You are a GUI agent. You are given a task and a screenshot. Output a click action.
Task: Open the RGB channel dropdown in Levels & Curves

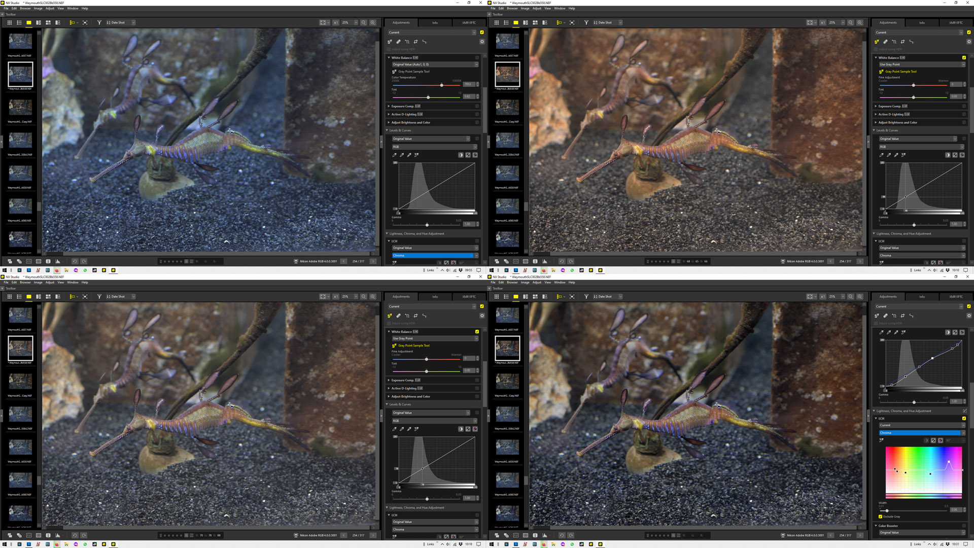pyautogui.click(x=434, y=147)
